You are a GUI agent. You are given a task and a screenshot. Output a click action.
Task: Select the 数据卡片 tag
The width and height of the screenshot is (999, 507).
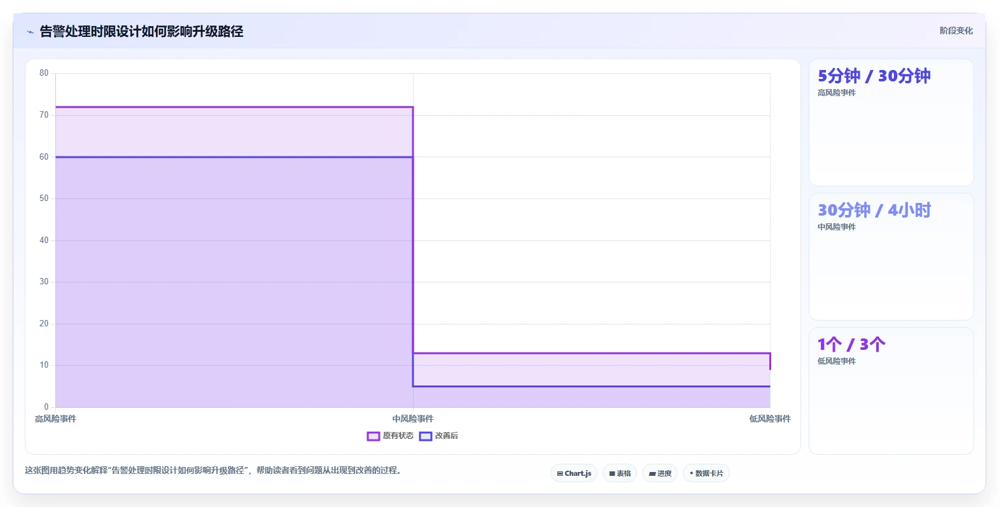[x=706, y=473]
